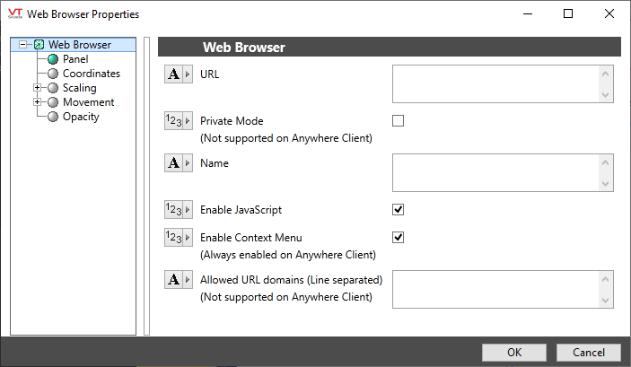The height and width of the screenshot is (367, 631).
Task: Click the numeric tag button beside Enable JavaScript
Action: pyautogui.click(x=179, y=210)
